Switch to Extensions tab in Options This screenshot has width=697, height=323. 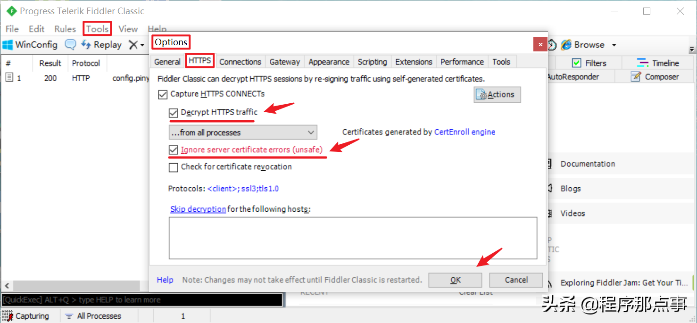click(x=414, y=62)
